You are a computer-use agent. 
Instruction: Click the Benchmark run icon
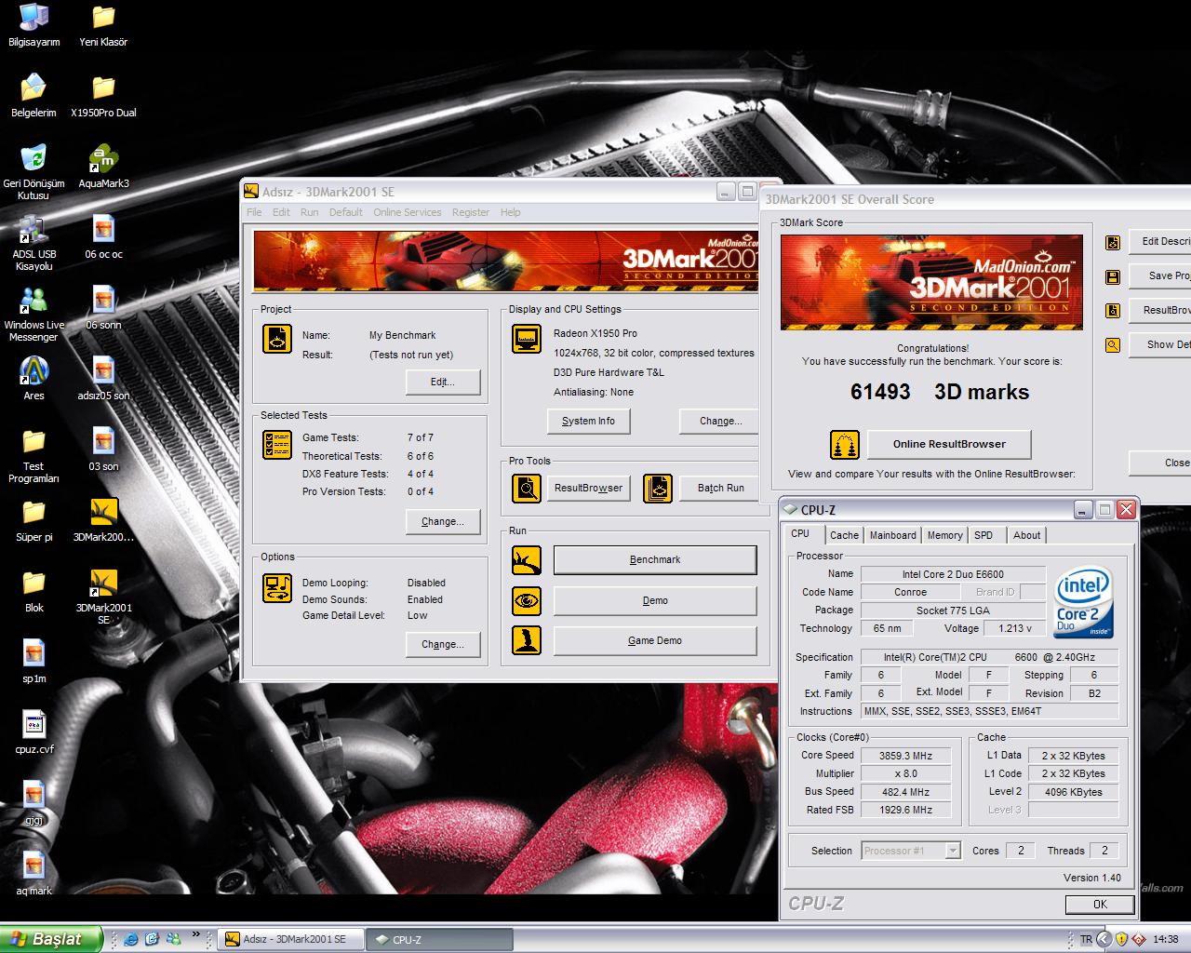(527, 559)
